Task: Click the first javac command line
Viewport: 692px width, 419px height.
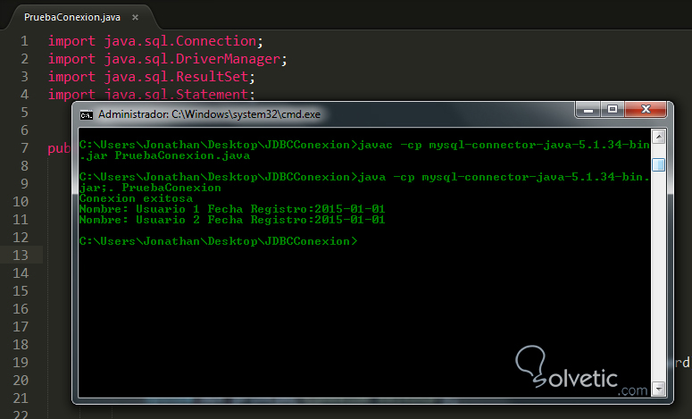Action: tap(364, 150)
